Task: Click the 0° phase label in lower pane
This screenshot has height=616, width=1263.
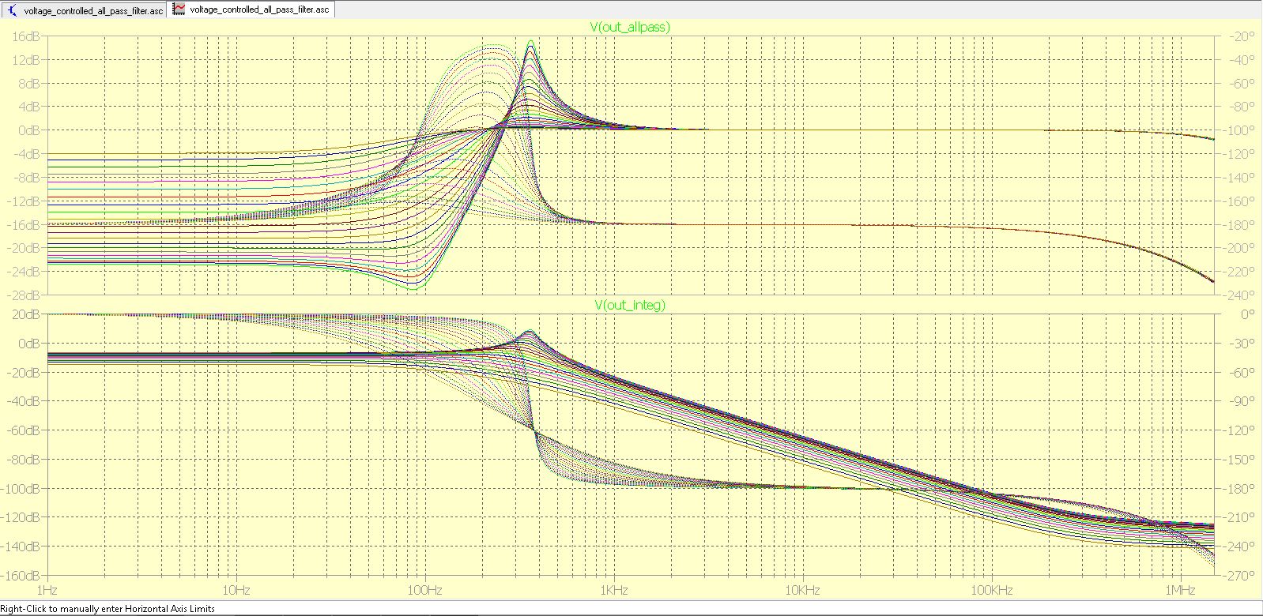Action: pyautogui.click(x=1247, y=314)
